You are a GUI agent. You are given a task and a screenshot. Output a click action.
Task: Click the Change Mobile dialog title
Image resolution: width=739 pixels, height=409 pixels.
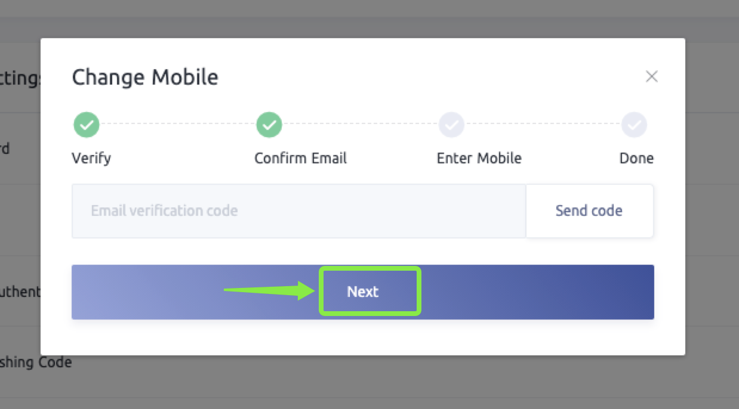click(145, 77)
